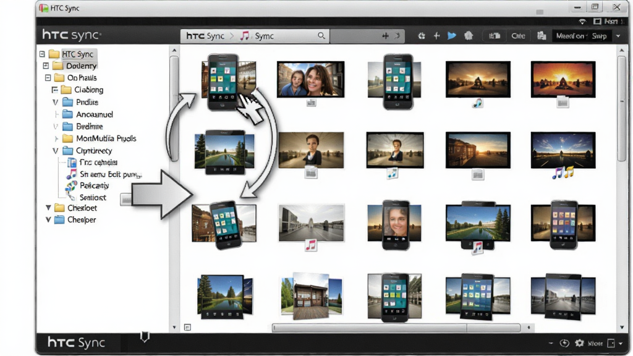This screenshot has width=633, height=356.
Task: Click the magnifier search icon in breadcrumb bar
Action: [x=321, y=36]
